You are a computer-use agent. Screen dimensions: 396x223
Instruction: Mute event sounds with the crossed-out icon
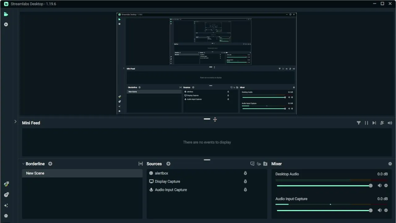pos(382,123)
